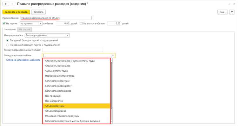Choose Нормативная оплата труда option
Viewport: 238px width, 126px height.
(x=76, y=76)
